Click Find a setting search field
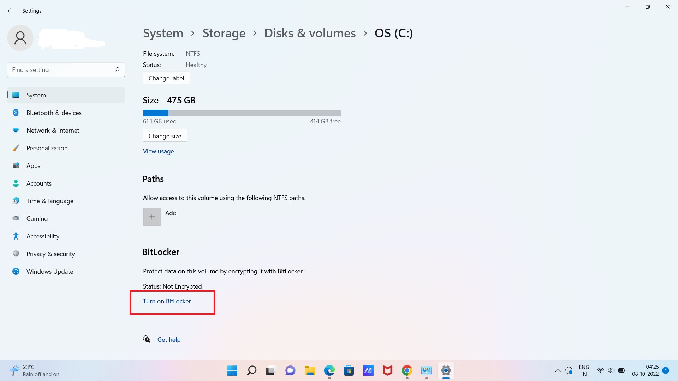 [x=66, y=70]
